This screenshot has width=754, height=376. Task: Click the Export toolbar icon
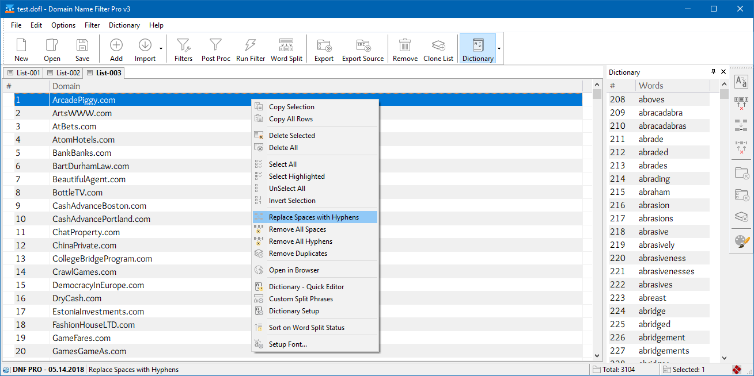[x=324, y=49]
